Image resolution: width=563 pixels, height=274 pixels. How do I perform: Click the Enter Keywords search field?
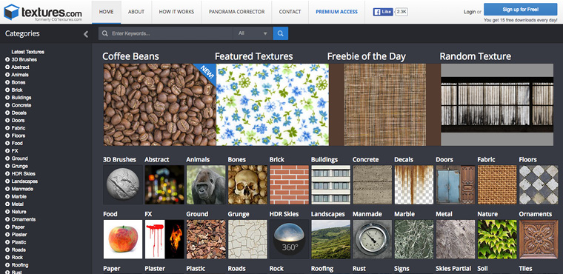165,33
